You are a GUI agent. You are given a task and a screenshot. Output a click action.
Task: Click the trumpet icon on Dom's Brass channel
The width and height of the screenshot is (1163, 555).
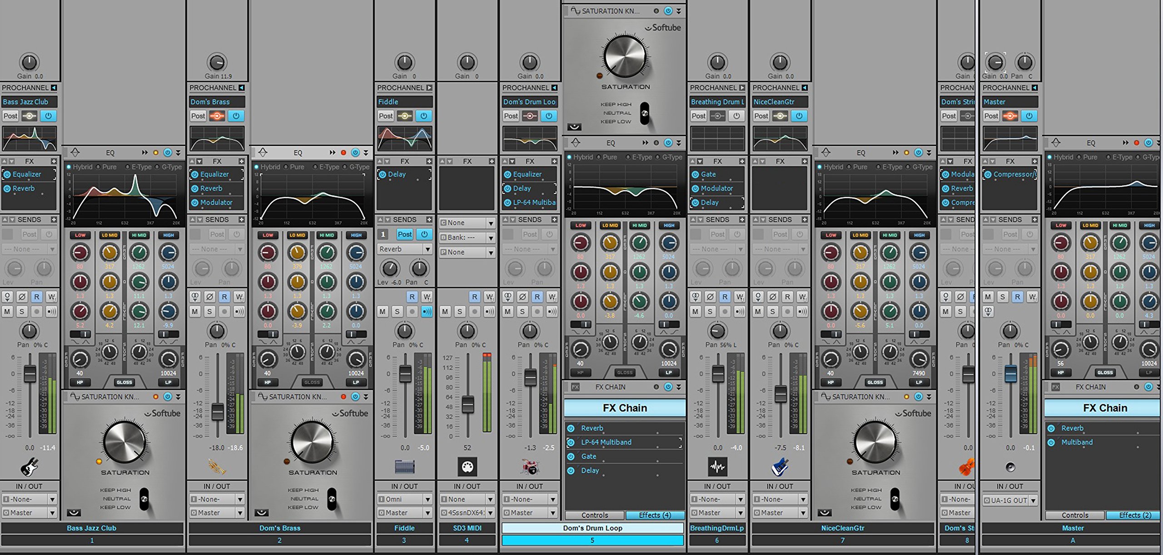(217, 467)
